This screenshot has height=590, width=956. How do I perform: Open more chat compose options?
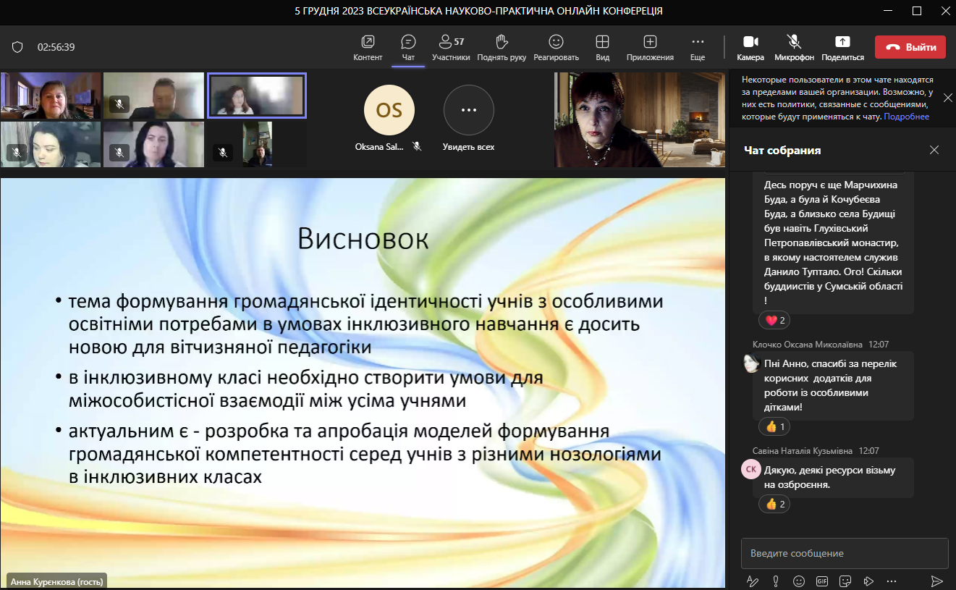click(892, 581)
